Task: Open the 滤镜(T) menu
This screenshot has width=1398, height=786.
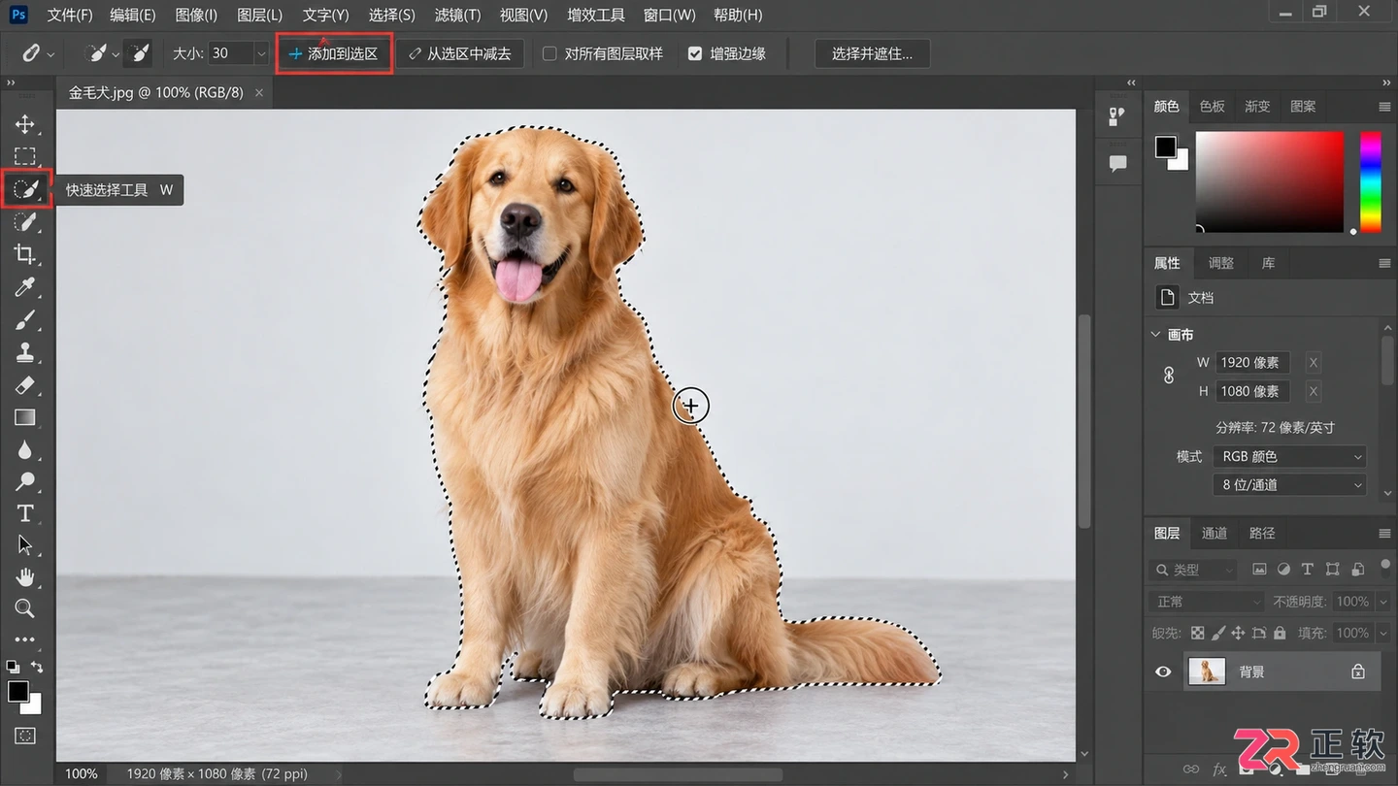Action: tap(457, 15)
